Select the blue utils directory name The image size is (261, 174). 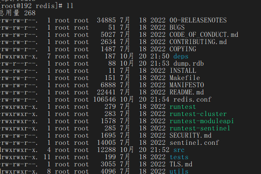(x=179, y=171)
